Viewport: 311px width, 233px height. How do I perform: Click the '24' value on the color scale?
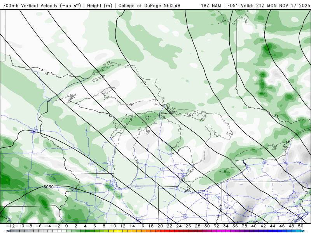[x=179, y=226]
